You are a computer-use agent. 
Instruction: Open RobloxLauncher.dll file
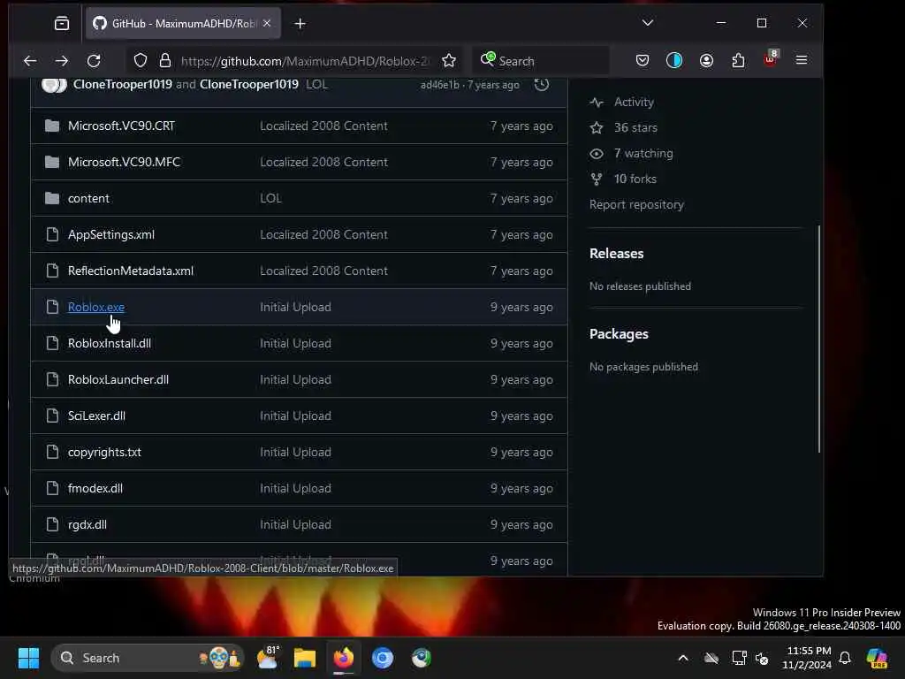click(x=118, y=380)
